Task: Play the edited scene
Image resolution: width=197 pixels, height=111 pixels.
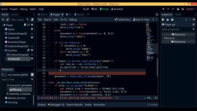Action: click(x=178, y=9)
